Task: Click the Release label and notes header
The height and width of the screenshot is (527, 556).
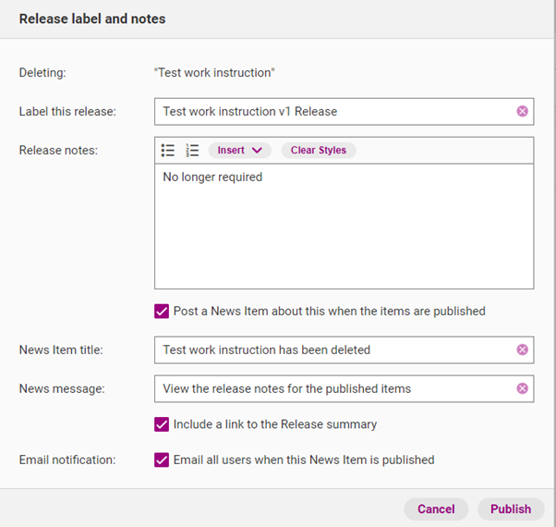Action: click(x=92, y=18)
